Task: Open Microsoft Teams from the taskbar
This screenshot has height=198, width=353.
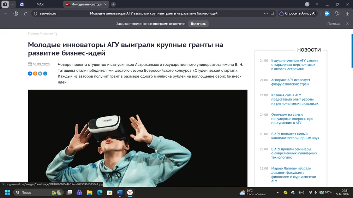Action: point(79,192)
